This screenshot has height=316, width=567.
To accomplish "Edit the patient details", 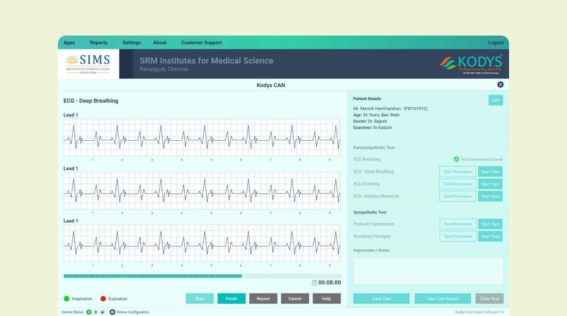I will click(x=496, y=100).
